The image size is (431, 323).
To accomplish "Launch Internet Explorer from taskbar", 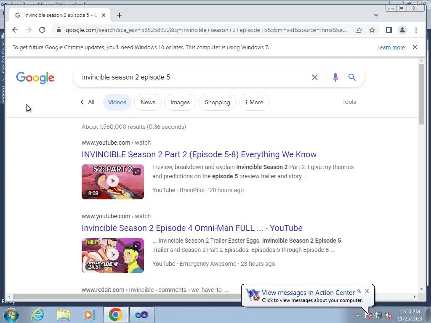I will point(37,315).
